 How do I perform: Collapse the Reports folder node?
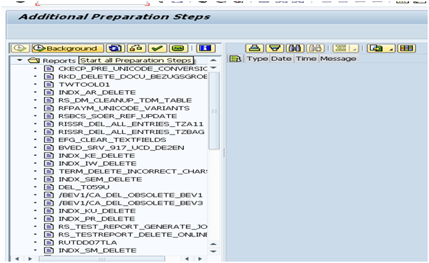tap(19, 60)
